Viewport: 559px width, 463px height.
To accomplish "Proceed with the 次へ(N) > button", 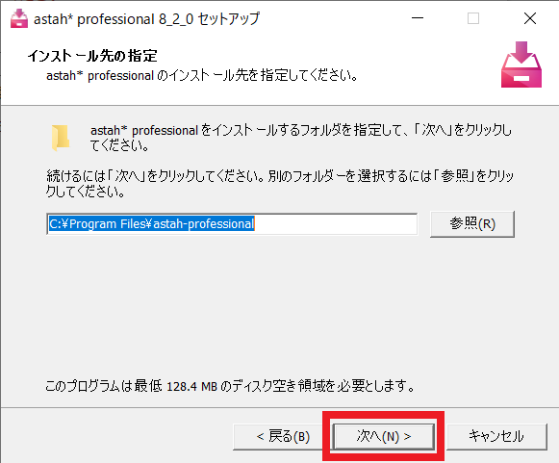I will pos(384,437).
